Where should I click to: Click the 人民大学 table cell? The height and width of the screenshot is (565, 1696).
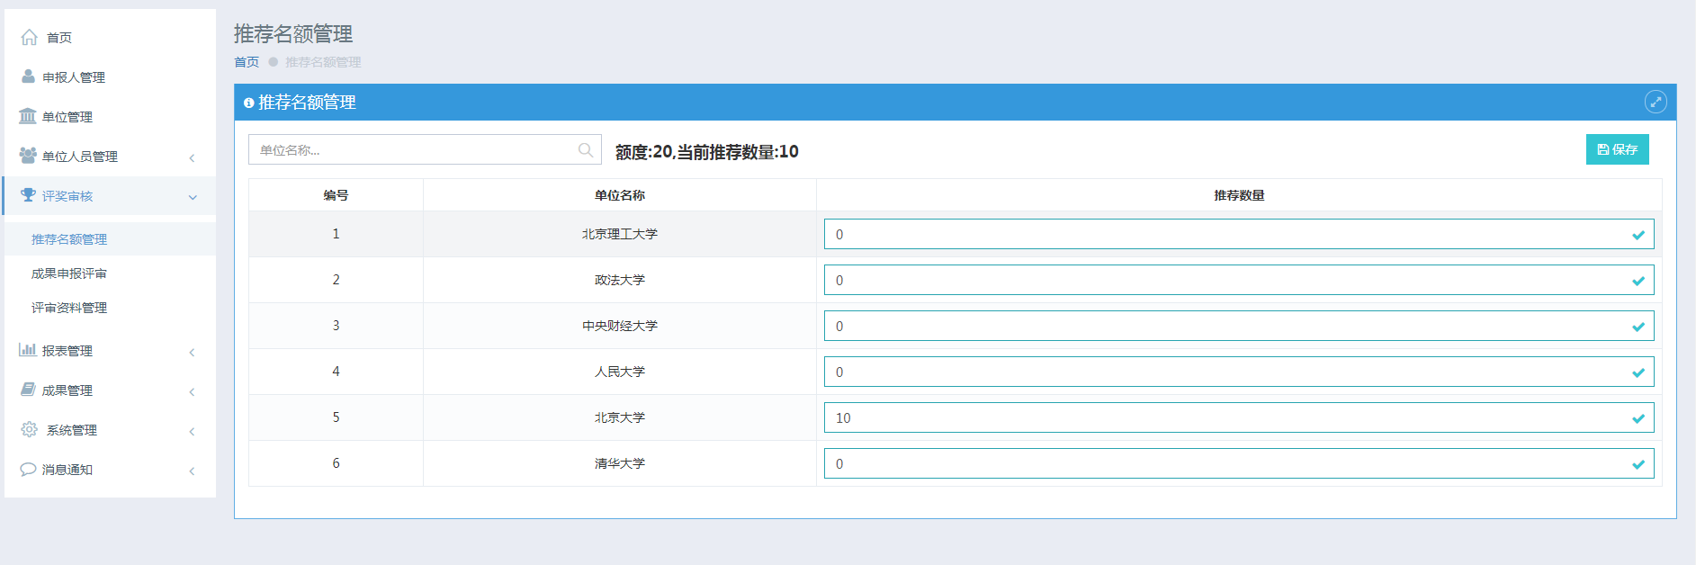pyautogui.click(x=620, y=372)
